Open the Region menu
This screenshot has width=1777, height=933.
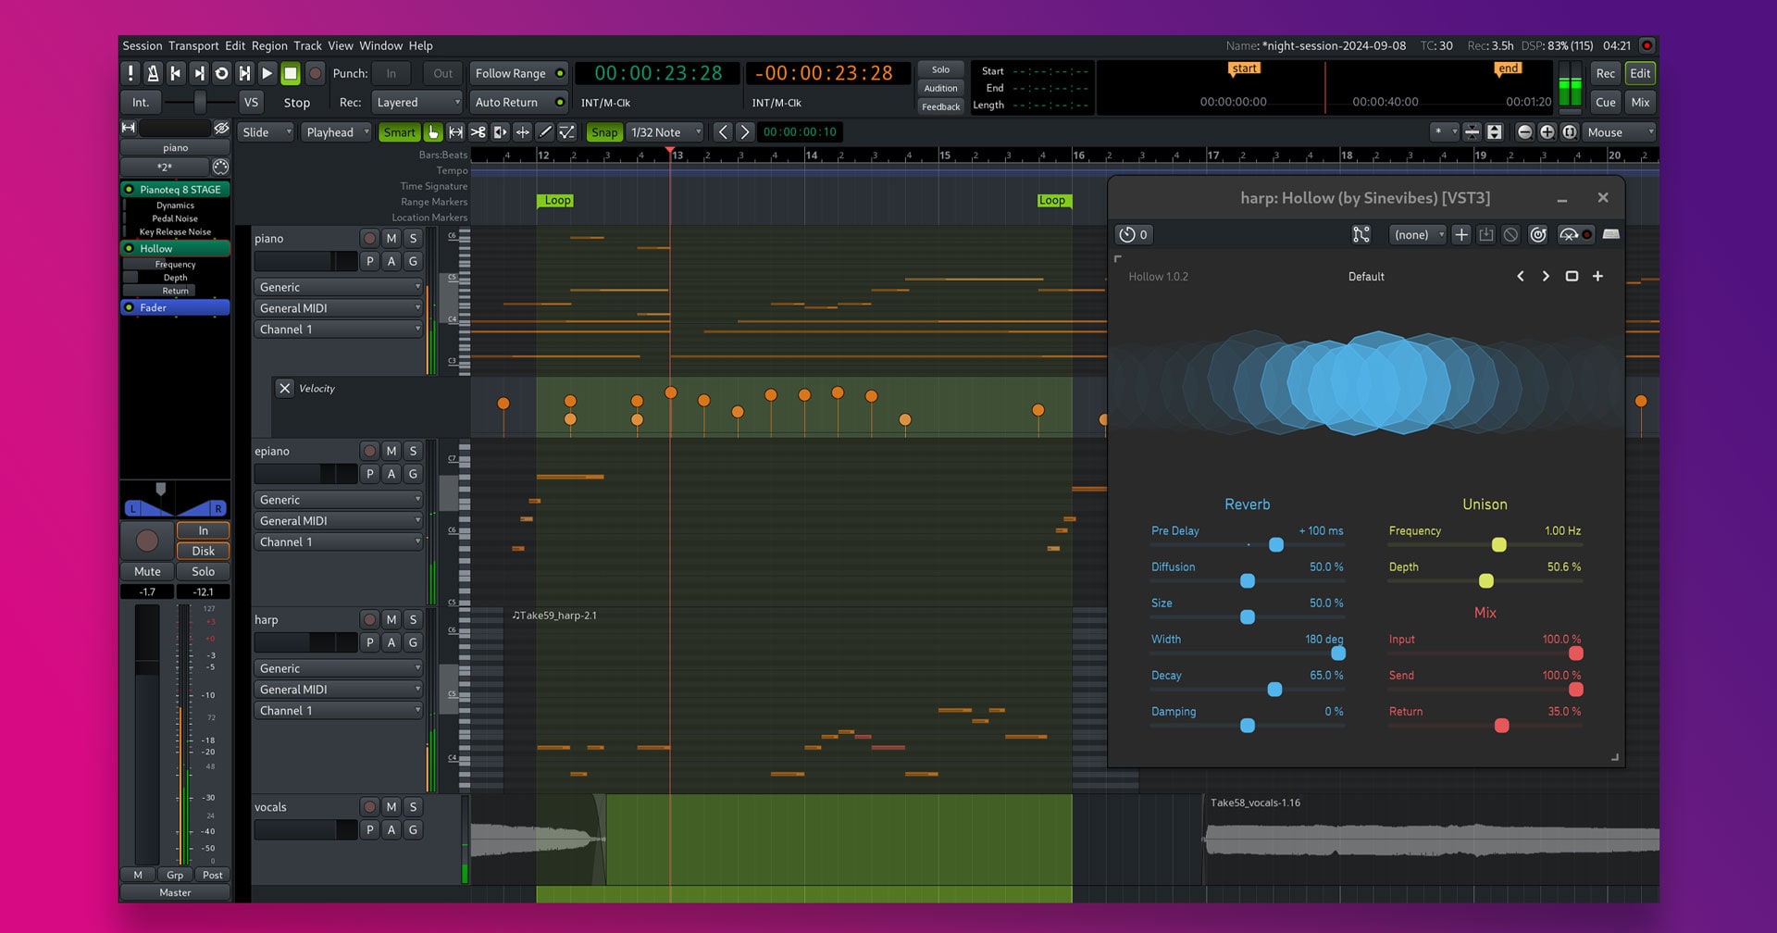[269, 45]
